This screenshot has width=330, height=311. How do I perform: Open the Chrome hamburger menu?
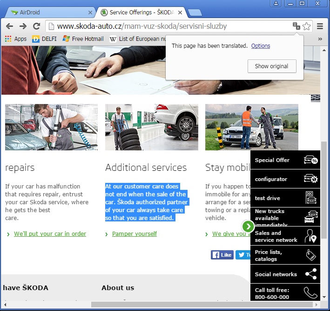(320, 26)
